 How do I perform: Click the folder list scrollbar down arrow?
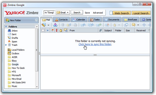(x=37, y=87)
